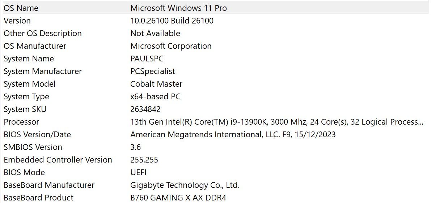The image size is (448, 203).
Task: Select the OS Name row
Action: 21,8
